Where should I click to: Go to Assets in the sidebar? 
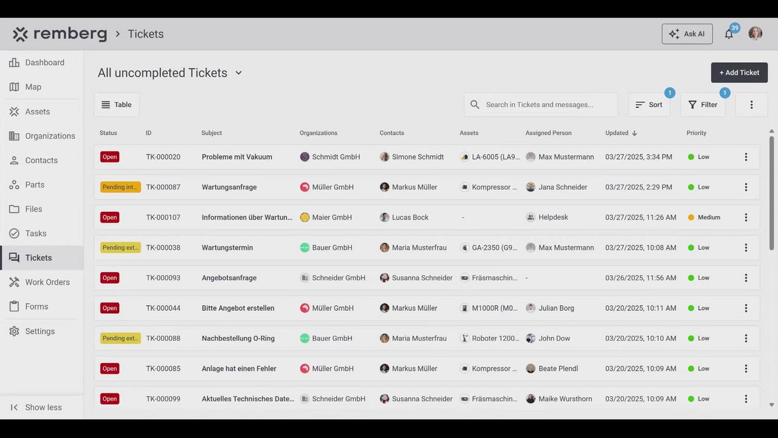pos(41,112)
